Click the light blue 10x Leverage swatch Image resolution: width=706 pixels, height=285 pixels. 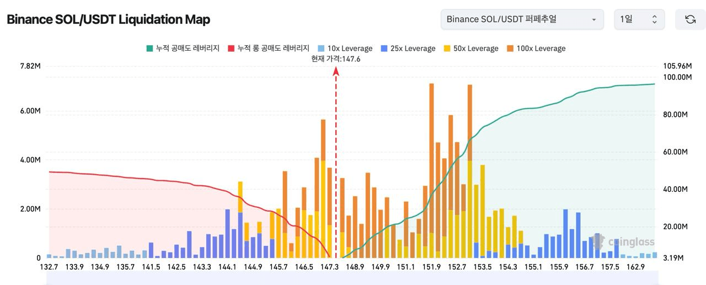(x=322, y=49)
